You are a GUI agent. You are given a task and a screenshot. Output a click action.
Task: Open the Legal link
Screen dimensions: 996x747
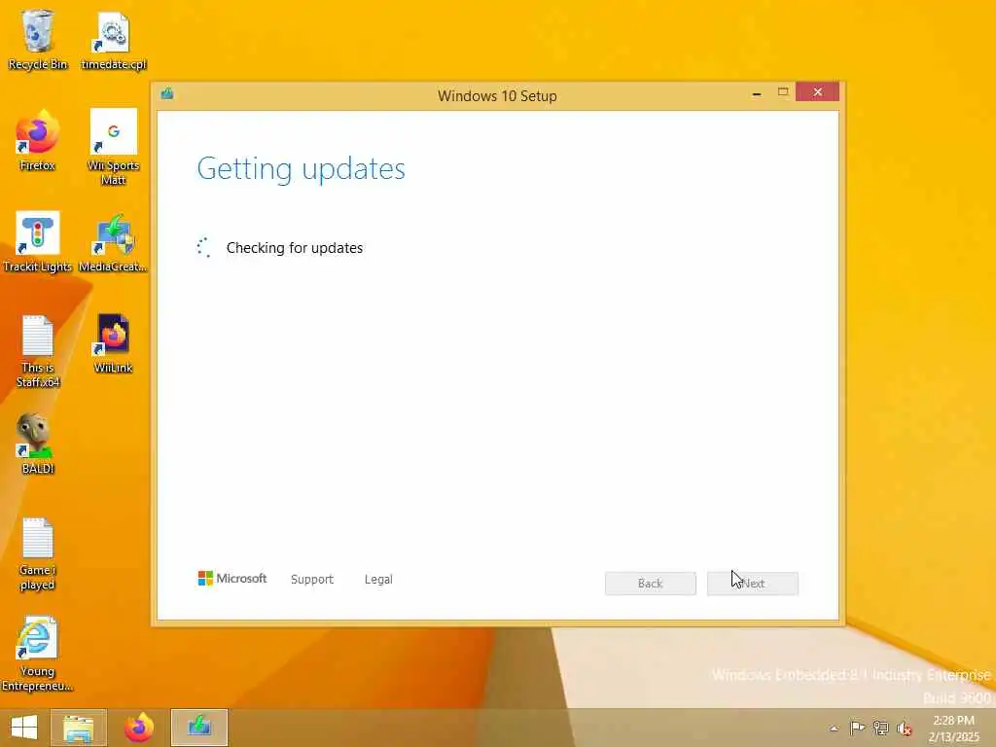tap(378, 580)
